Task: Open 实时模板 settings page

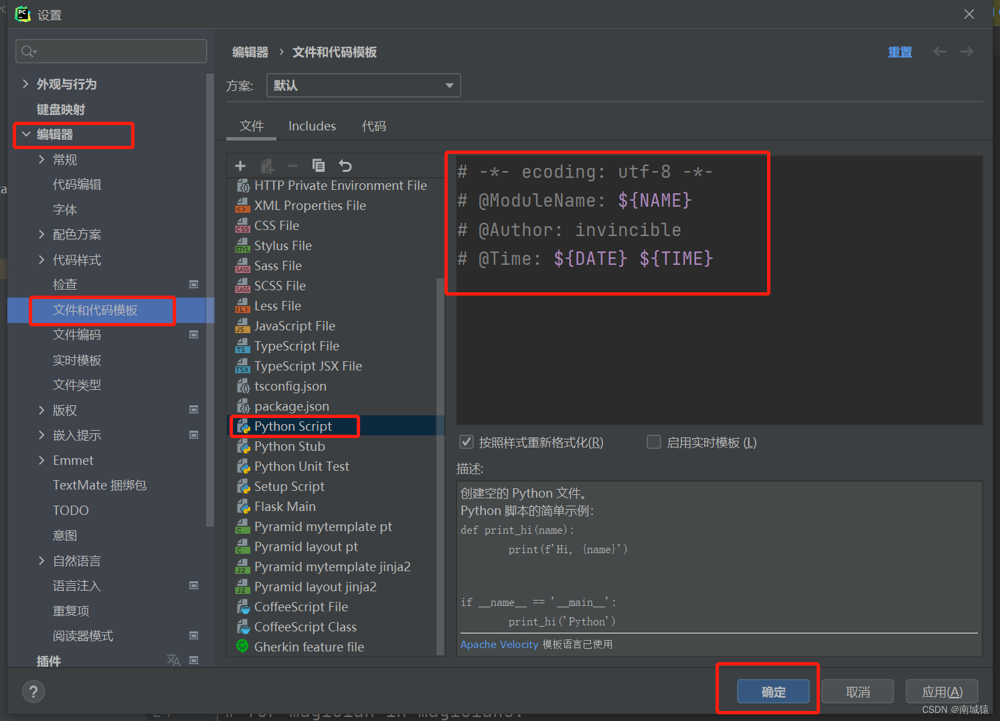Action: 77,360
